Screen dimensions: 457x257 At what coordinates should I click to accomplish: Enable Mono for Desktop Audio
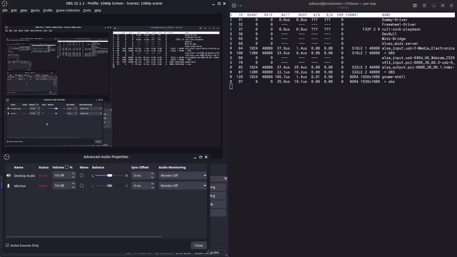pos(82,176)
